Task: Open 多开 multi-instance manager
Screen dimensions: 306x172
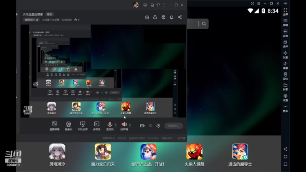Action: [x=285, y=44]
